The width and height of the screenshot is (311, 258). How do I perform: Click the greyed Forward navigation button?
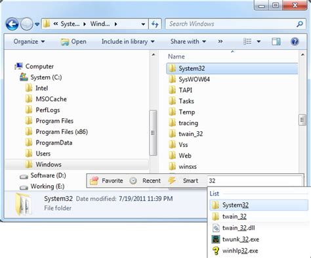27,24
